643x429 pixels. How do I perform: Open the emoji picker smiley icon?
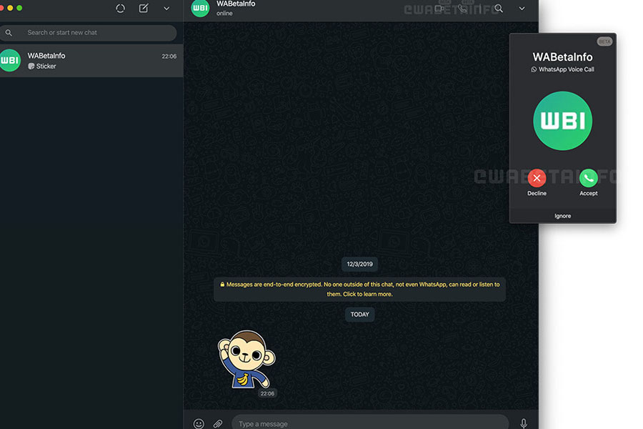click(199, 424)
